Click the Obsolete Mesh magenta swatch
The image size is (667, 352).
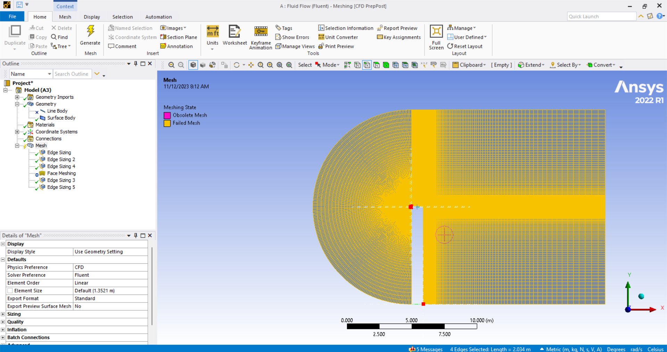tap(167, 115)
